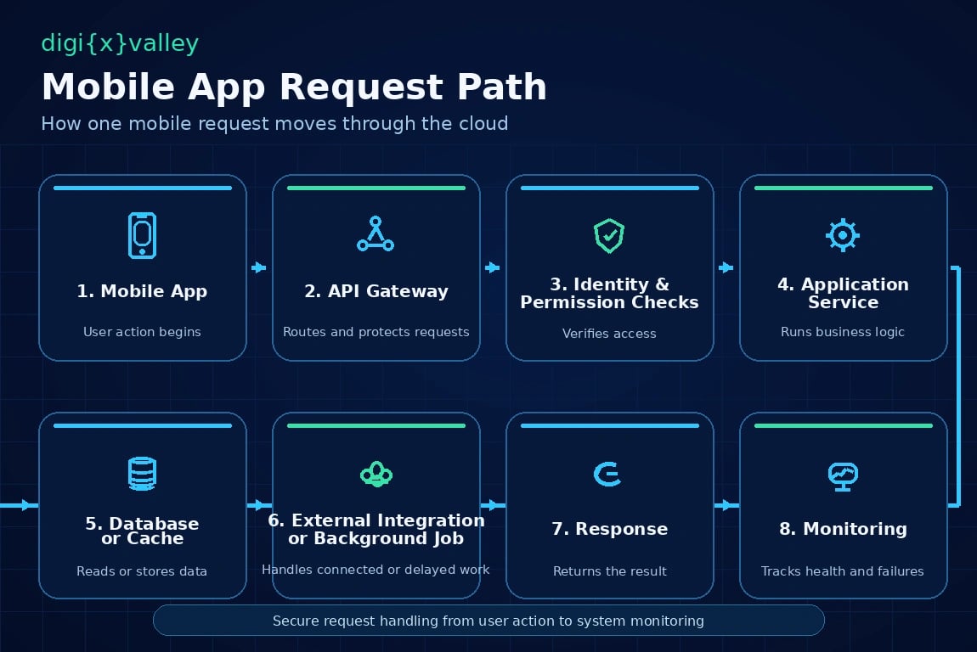Click the "2. API Gateway" heading

tap(376, 291)
